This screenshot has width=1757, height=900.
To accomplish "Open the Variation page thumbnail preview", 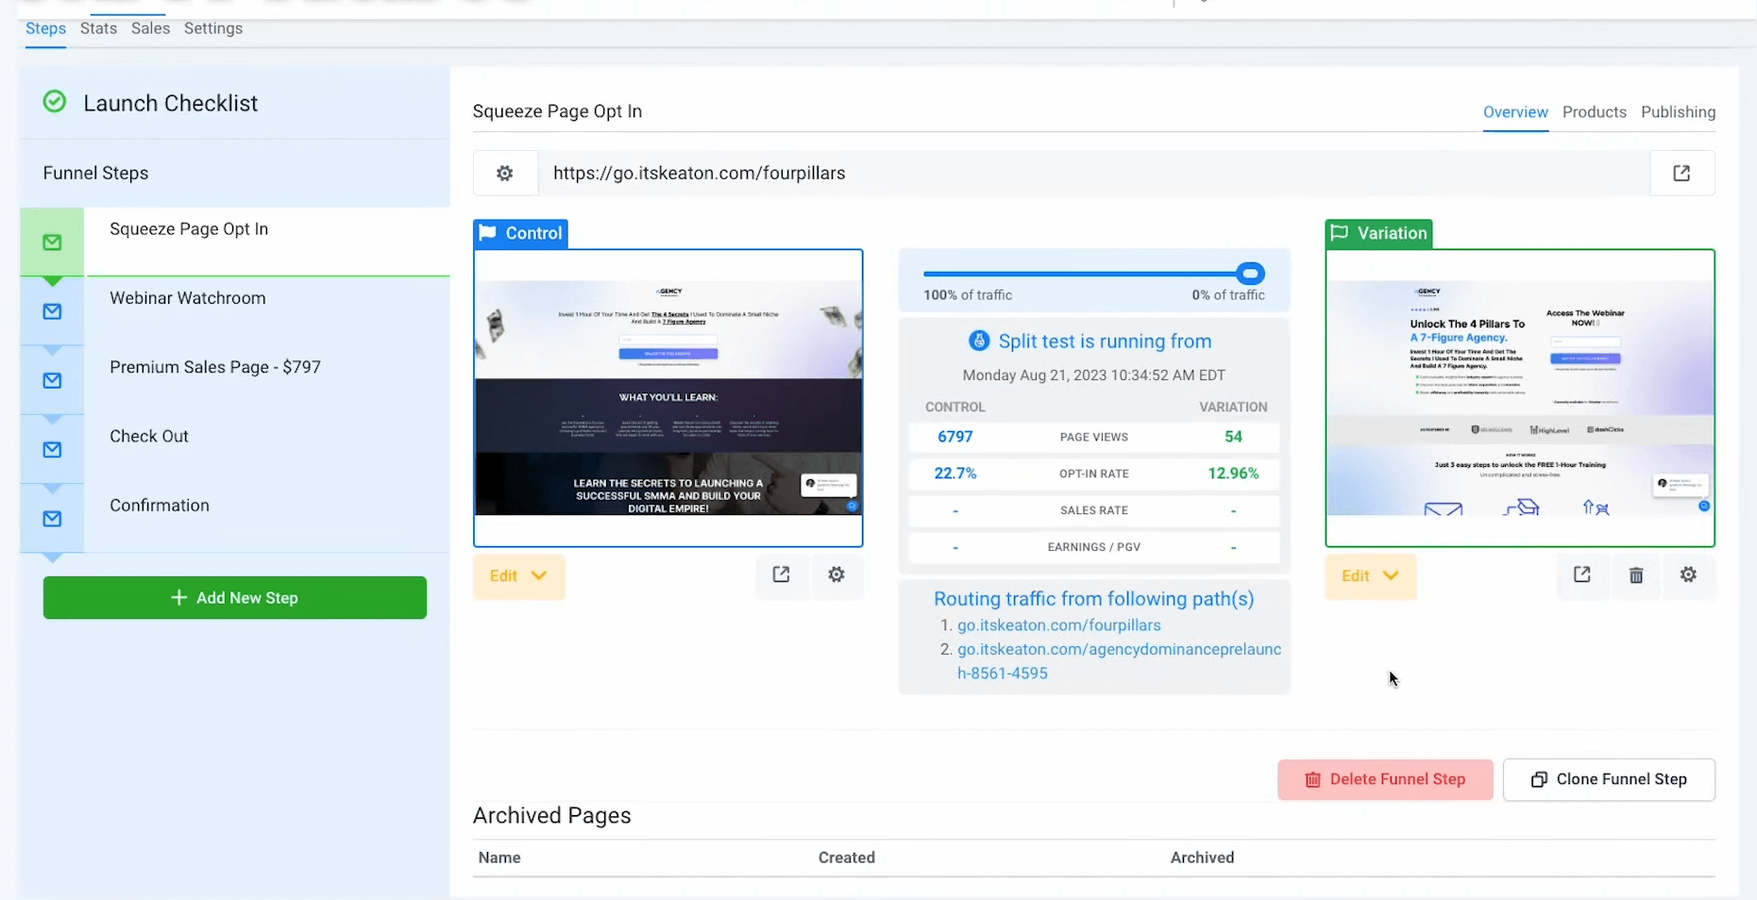I will 1520,398.
